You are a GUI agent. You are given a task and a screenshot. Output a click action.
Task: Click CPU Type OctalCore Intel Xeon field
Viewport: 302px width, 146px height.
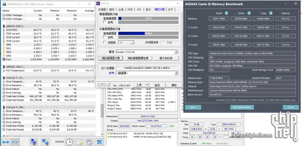pyautogui.click(x=252, y=53)
